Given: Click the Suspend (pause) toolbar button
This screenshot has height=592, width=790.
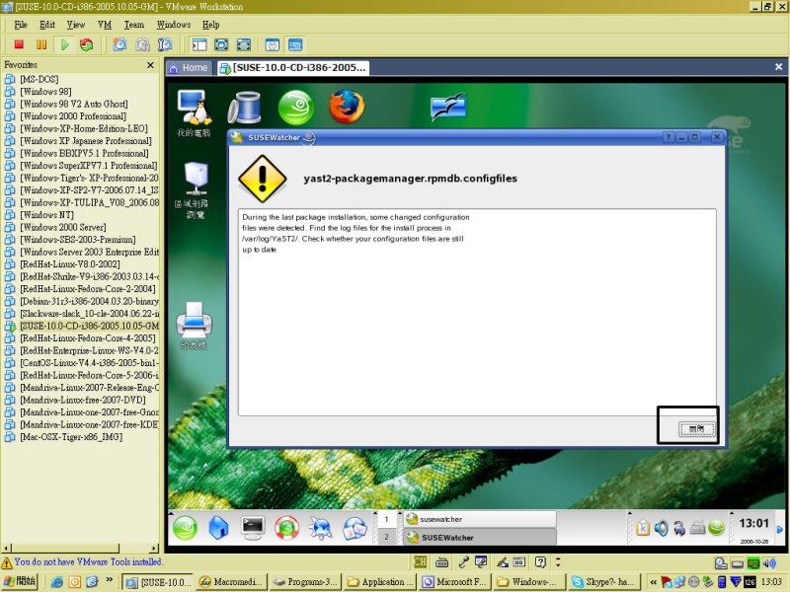Looking at the screenshot, I should pos(41,44).
